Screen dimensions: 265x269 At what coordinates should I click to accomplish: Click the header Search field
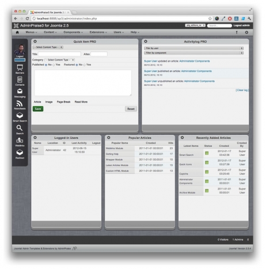(x=219, y=25)
